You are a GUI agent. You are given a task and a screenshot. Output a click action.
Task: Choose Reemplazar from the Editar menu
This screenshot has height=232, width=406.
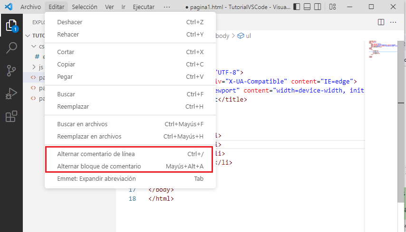pyautogui.click(x=130, y=106)
